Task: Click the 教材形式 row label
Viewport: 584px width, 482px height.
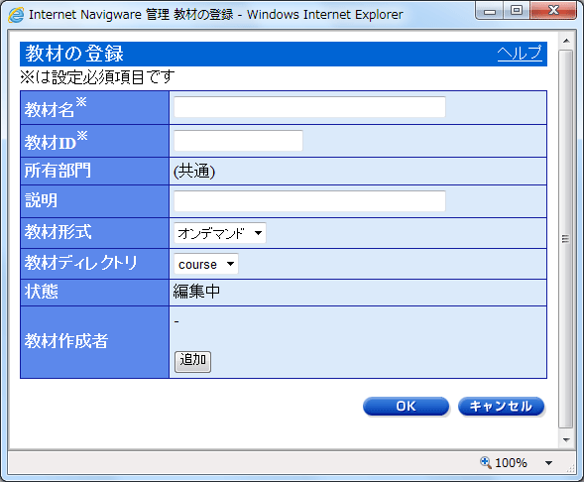Action: tap(58, 232)
